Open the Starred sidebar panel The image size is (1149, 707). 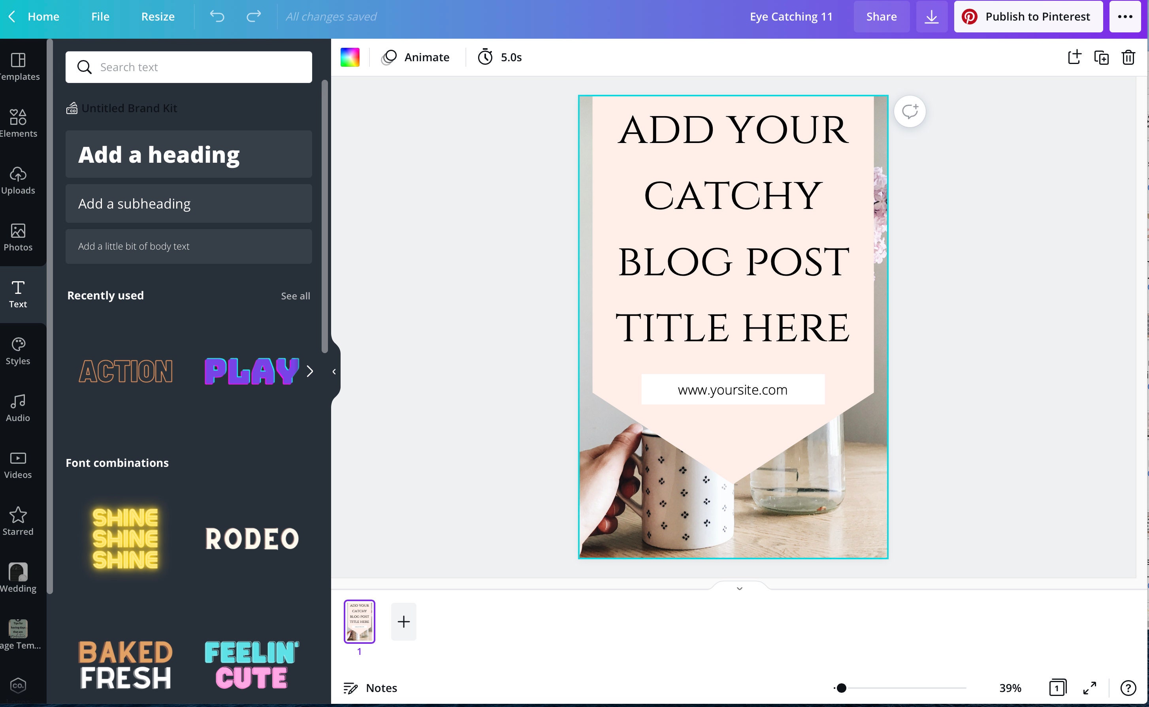(x=18, y=522)
